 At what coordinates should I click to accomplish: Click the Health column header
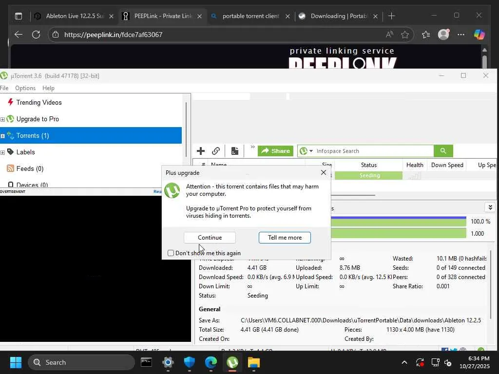pyautogui.click(x=415, y=165)
